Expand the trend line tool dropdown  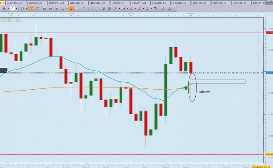point(143,8)
